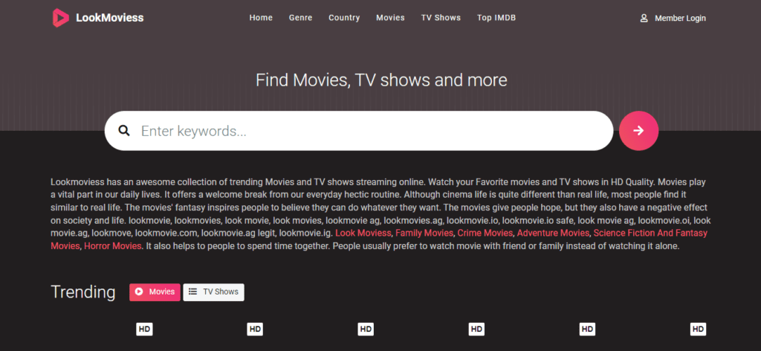Open the Look Moviess red link
Image resolution: width=761 pixels, height=351 pixels.
pos(363,233)
